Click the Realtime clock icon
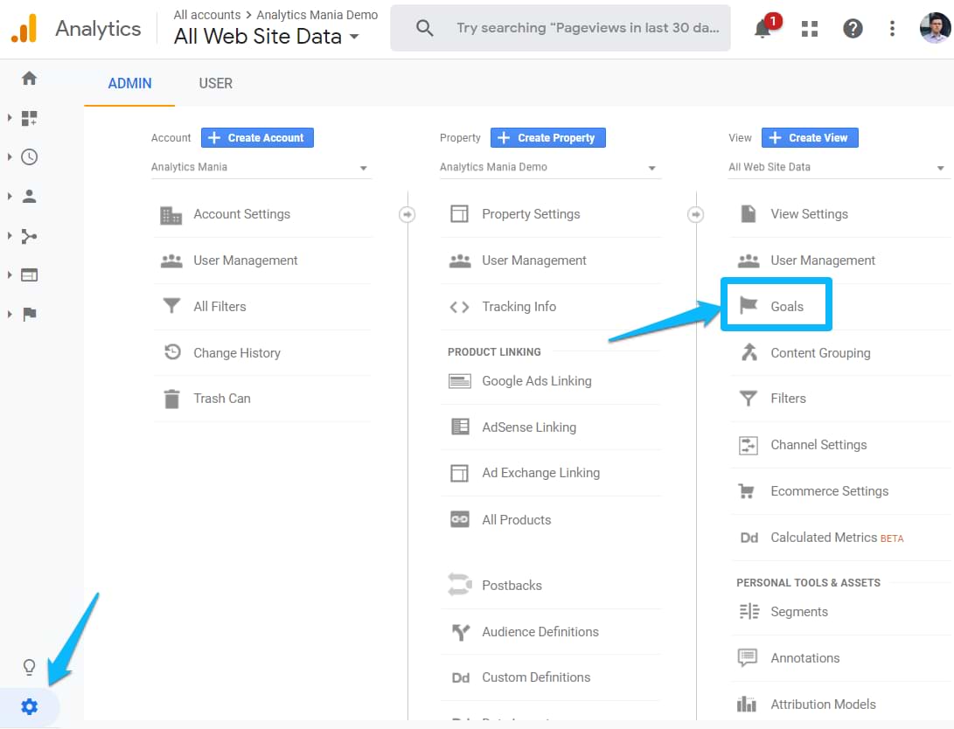954x729 pixels. tap(29, 156)
